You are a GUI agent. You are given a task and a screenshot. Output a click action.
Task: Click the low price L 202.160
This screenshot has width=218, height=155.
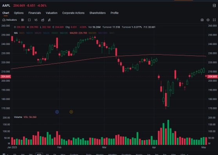[x=45, y=27]
